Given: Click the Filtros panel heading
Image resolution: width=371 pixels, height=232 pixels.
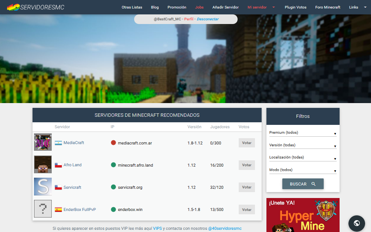Looking at the screenshot, I should pyautogui.click(x=303, y=116).
